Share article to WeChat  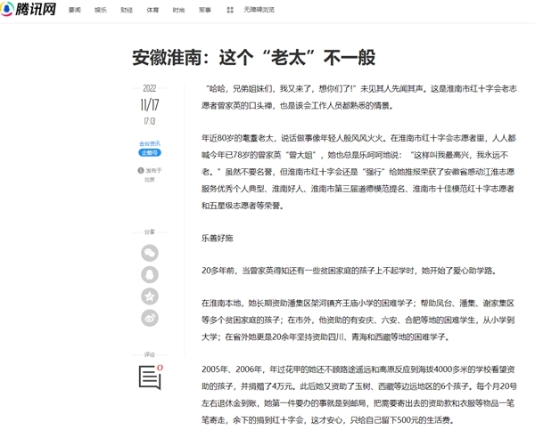[150, 253]
